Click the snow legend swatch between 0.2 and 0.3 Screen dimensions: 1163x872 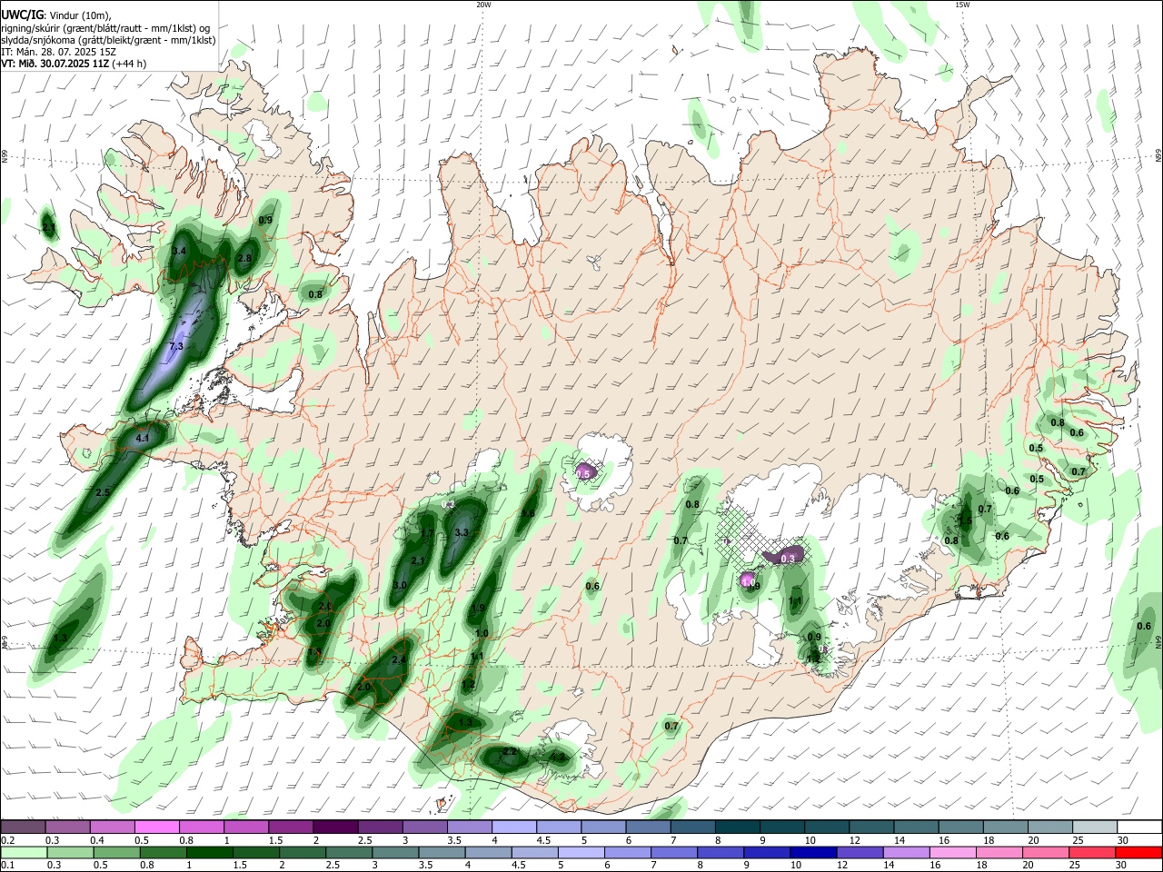[23, 827]
